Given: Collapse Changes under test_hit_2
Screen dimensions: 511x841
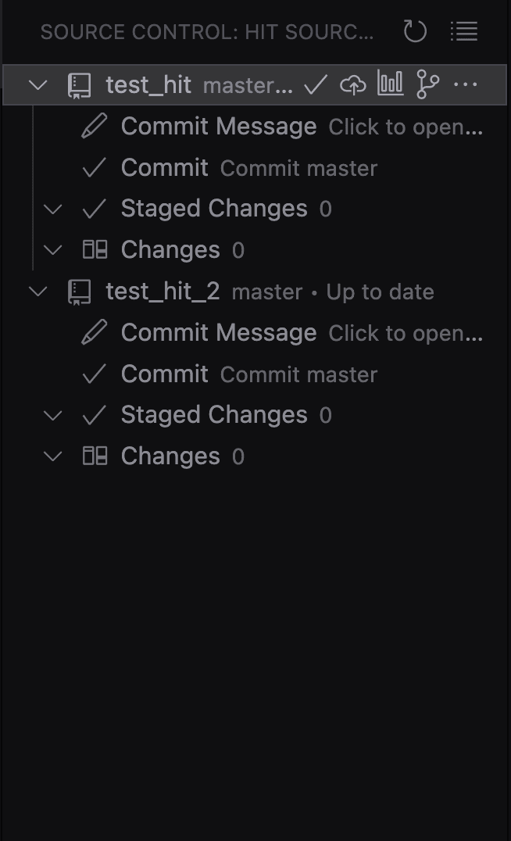Looking at the screenshot, I should point(52,456).
